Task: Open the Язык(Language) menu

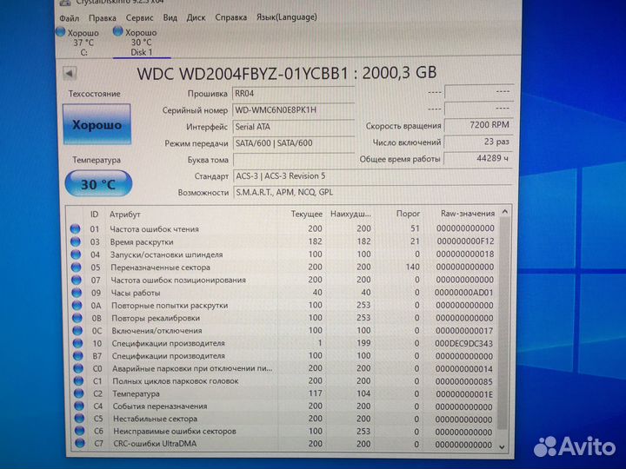Action: click(x=287, y=17)
